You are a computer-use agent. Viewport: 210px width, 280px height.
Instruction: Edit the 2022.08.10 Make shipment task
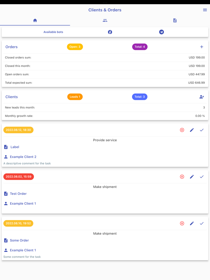(x=192, y=223)
